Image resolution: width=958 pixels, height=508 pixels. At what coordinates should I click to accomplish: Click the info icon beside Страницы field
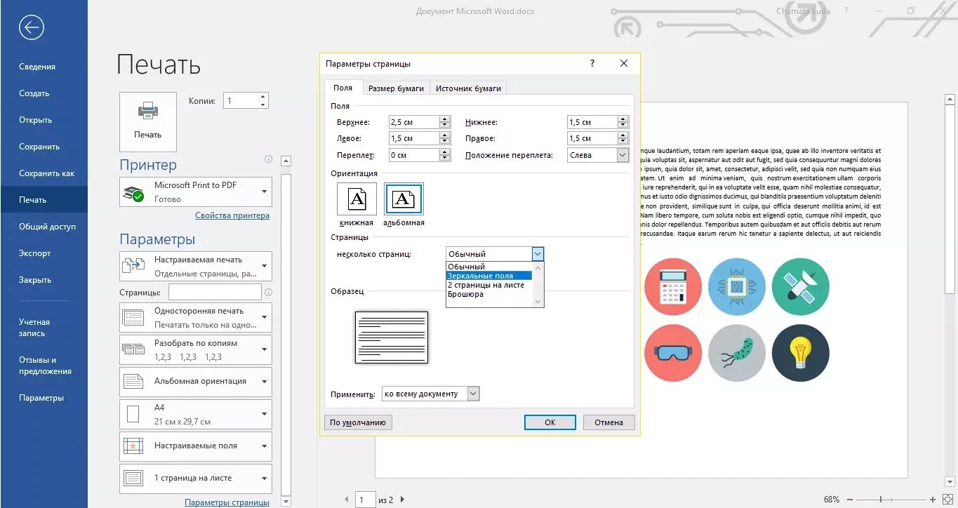click(x=268, y=293)
